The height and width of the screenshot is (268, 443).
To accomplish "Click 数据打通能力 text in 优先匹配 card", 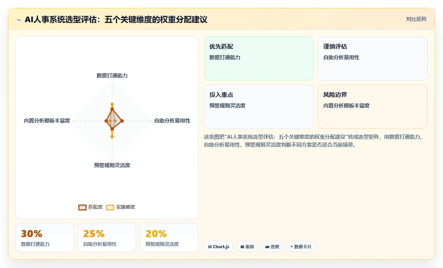I will 225,57.
